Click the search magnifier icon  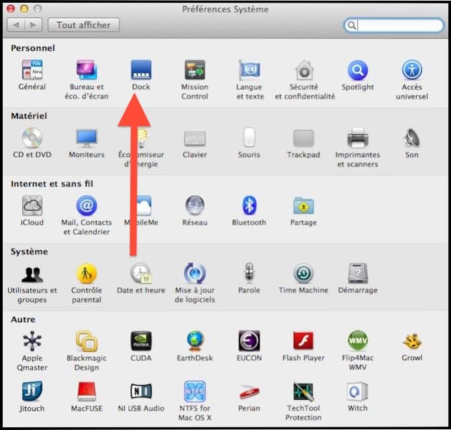(x=351, y=25)
